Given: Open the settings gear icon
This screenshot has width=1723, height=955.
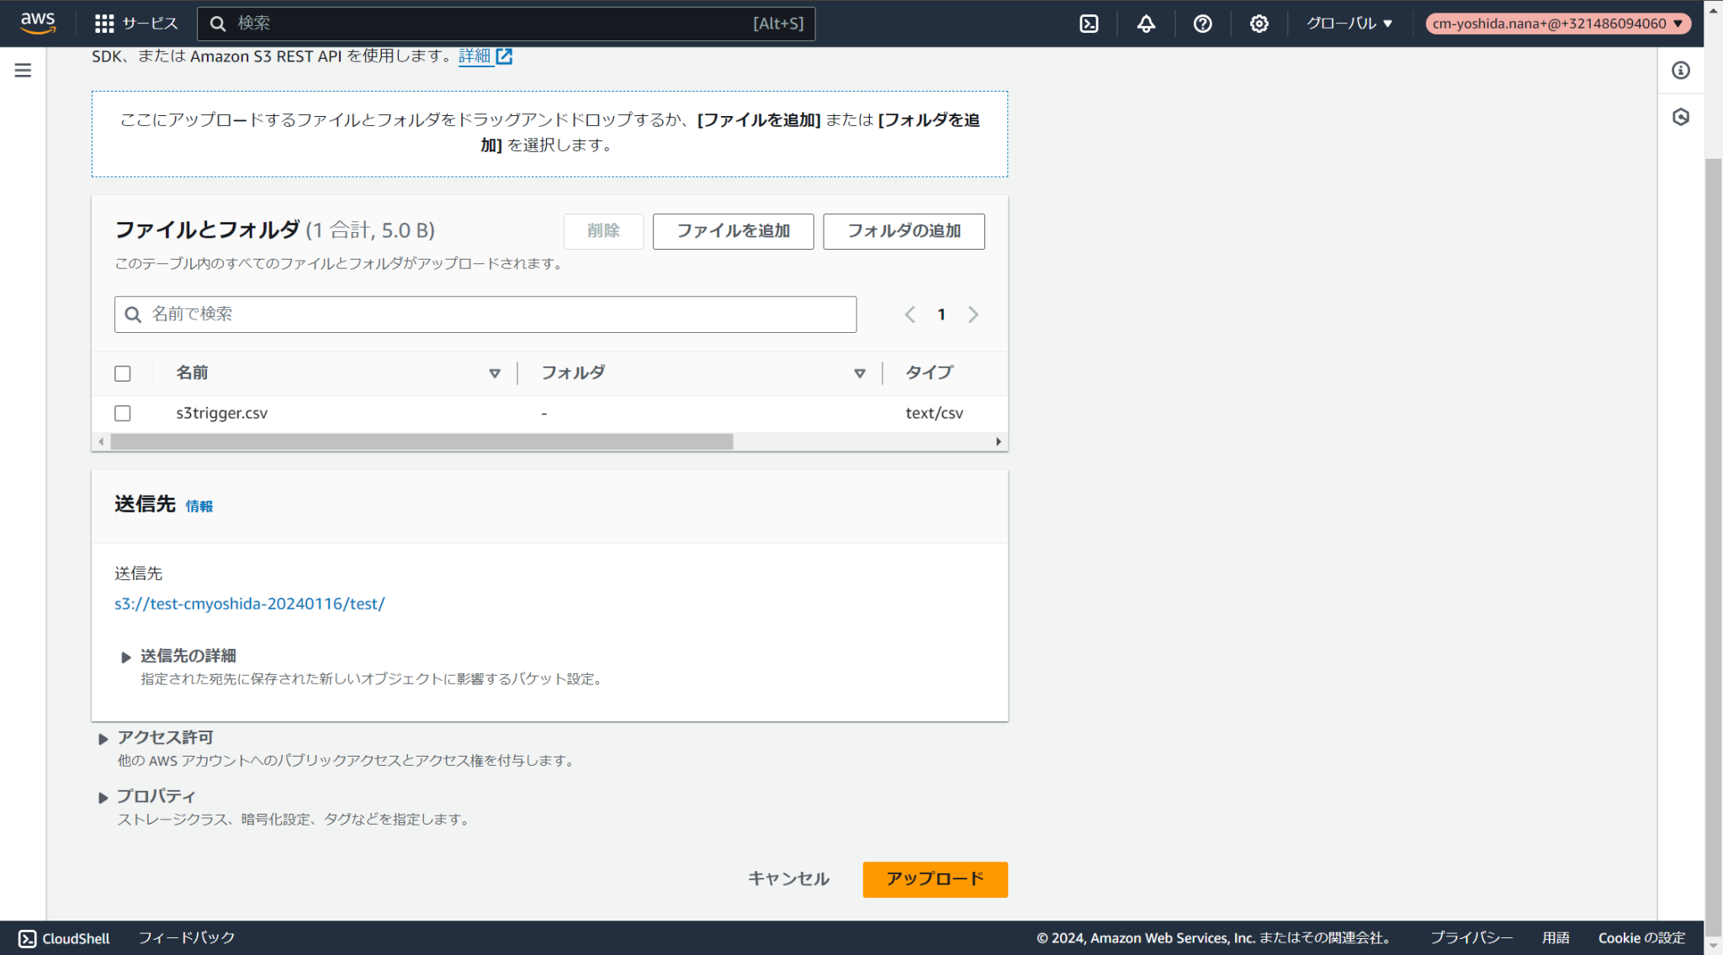Looking at the screenshot, I should pos(1259,24).
